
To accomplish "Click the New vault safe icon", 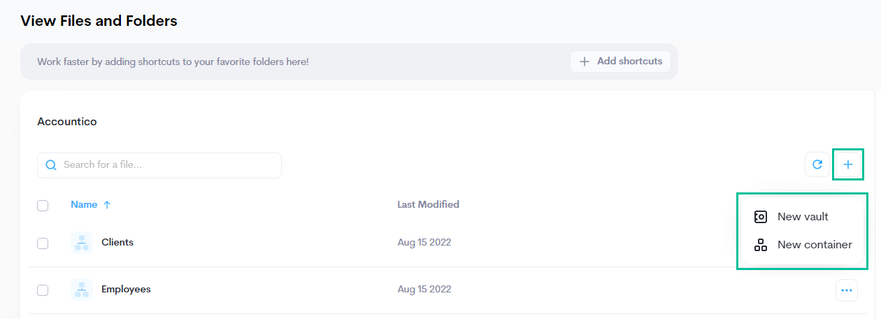I will (761, 217).
